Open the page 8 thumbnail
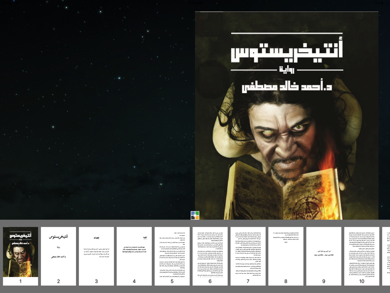390x293 pixels. pos(286,256)
